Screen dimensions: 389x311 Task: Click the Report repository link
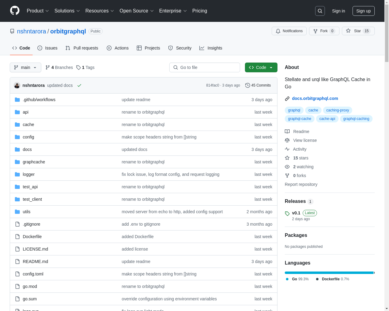(301, 184)
